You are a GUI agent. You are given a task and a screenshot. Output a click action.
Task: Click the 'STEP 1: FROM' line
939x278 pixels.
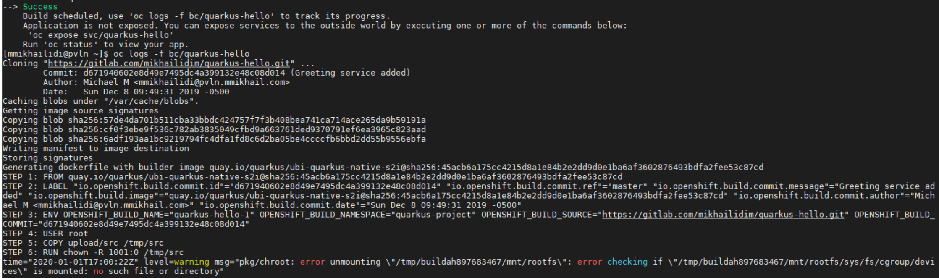point(312,177)
